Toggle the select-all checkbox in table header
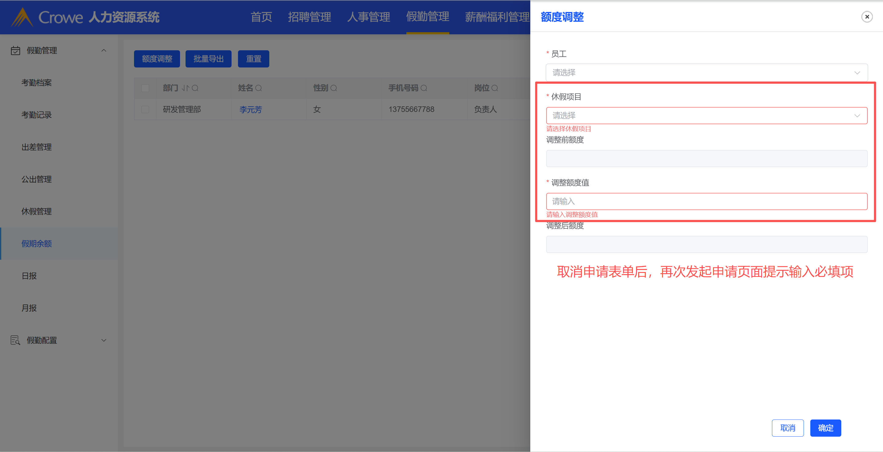883x452 pixels. (145, 88)
